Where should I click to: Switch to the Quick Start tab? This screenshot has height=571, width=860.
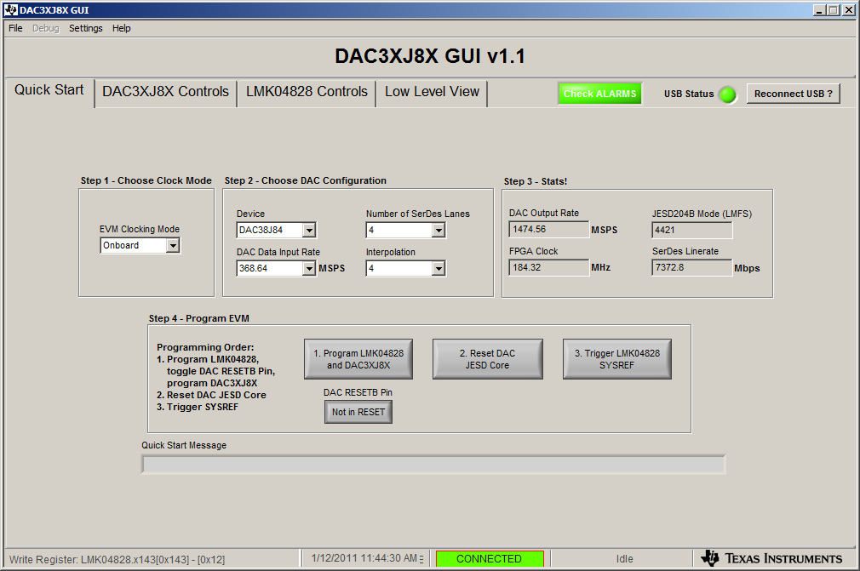pos(49,90)
